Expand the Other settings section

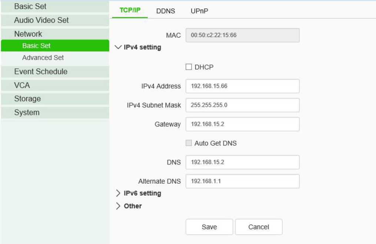(119, 206)
